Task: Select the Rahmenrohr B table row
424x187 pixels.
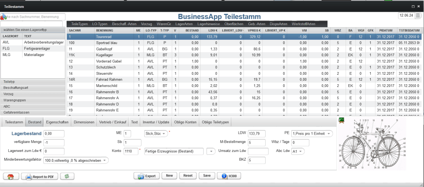Action: coord(244,92)
